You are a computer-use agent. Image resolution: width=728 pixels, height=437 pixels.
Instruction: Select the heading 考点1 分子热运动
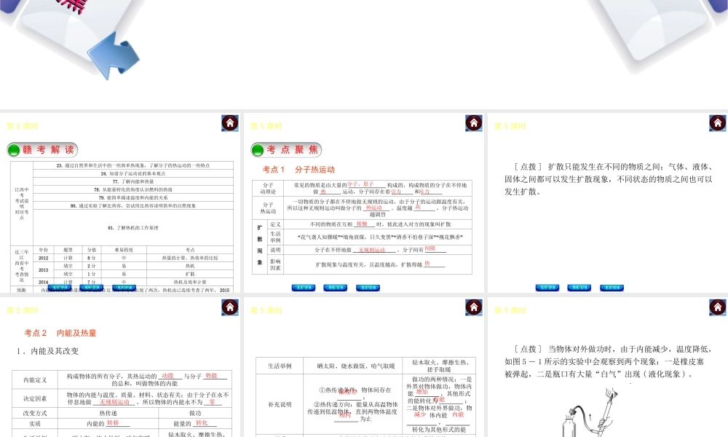coord(298,170)
